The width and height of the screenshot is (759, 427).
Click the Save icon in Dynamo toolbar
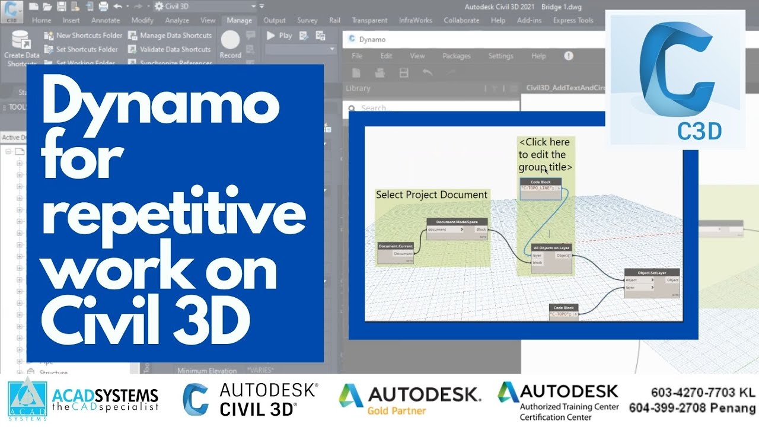pos(404,72)
